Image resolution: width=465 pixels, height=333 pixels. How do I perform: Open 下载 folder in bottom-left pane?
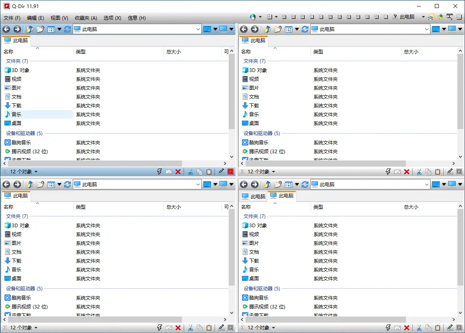click(16, 261)
